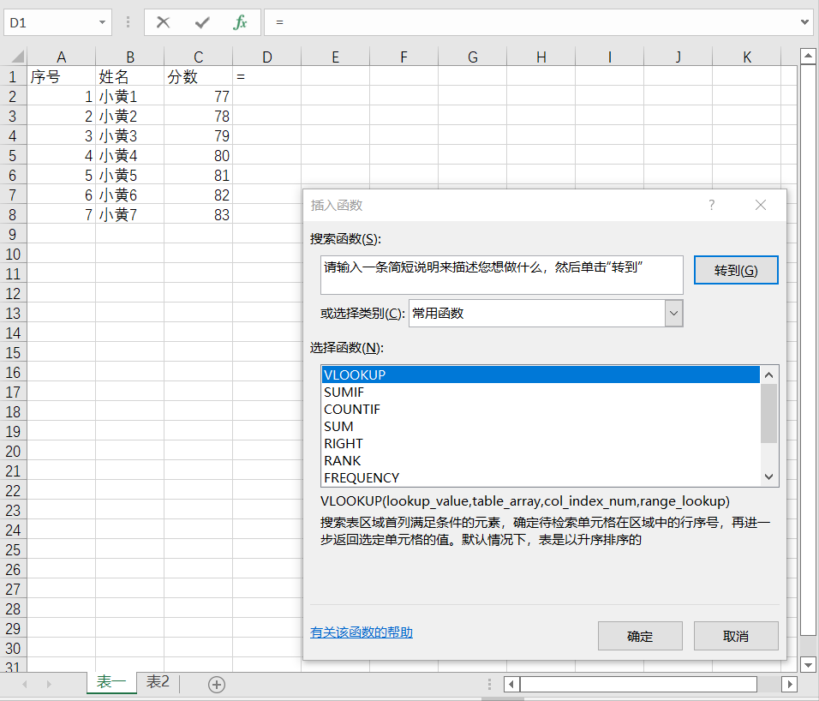819x701 pixels.
Task: Select column B header
Action: 130,57
